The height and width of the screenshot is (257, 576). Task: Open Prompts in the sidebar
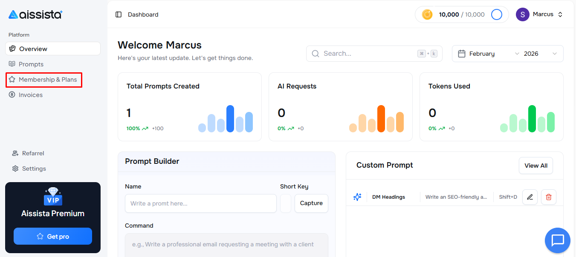pos(31,64)
